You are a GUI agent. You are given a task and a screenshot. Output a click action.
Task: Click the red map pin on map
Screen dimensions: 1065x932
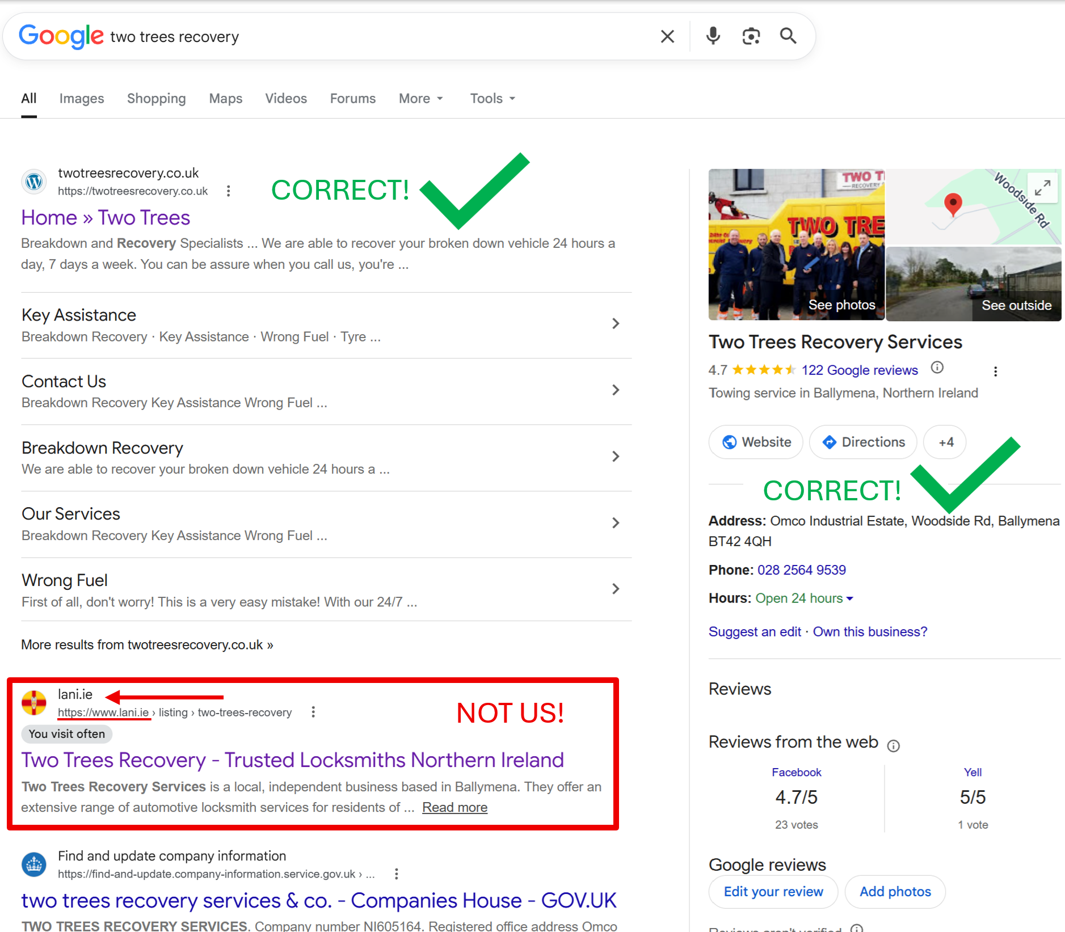pos(953,205)
